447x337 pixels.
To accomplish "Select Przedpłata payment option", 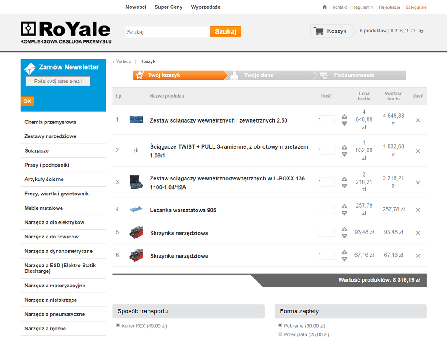I will [280, 334].
